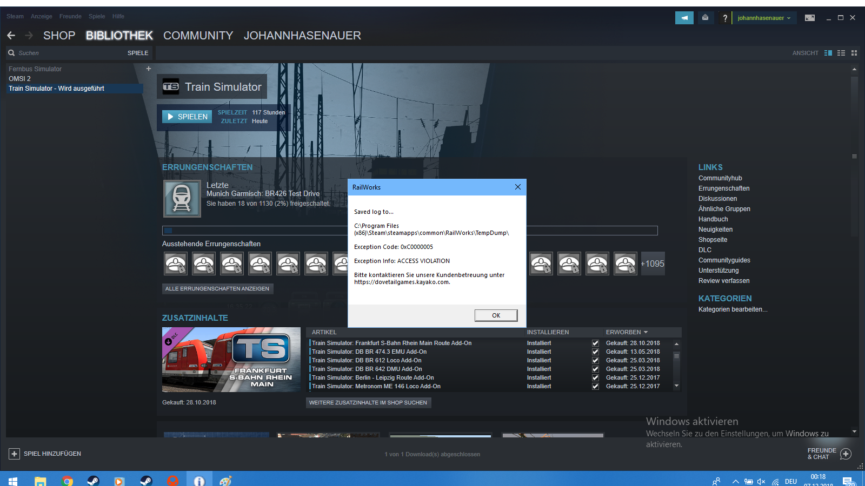This screenshot has width=865, height=486.
Task: Open Steam help question mark
Action: pyautogui.click(x=725, y=18)
